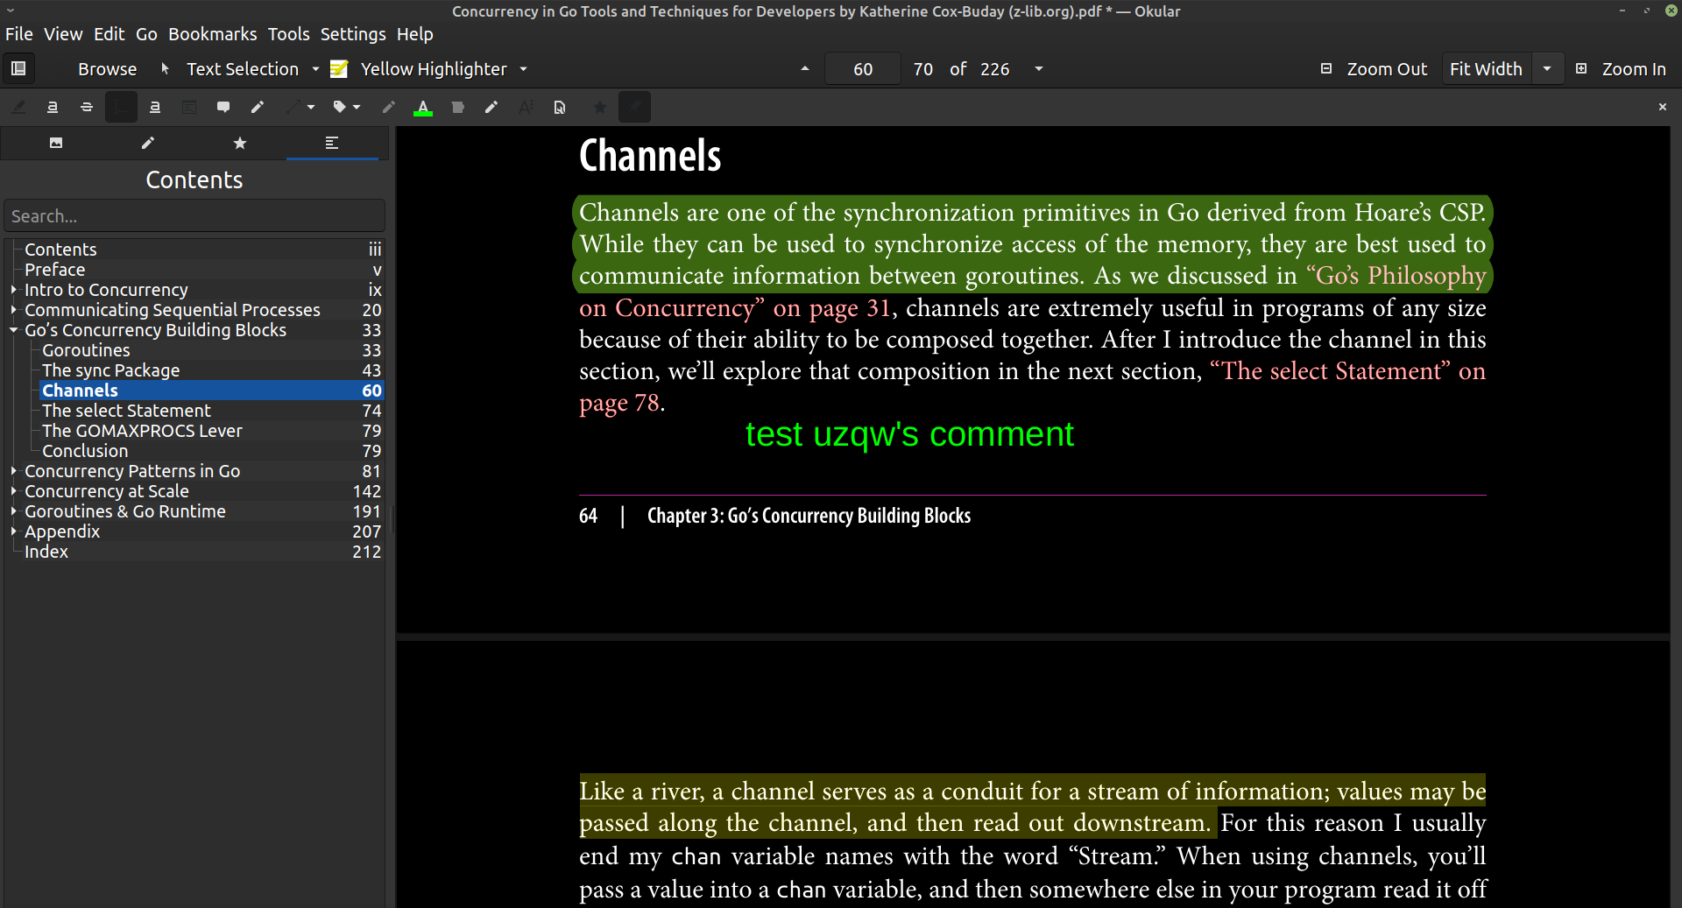1682x908 pixels.
Task: Open the Fit Width zoom dropdown arrow
Action: [x=1547, y=69]
